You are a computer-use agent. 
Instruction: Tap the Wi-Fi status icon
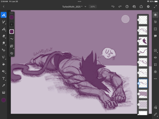pyautogui.click(x=148, y=1)
